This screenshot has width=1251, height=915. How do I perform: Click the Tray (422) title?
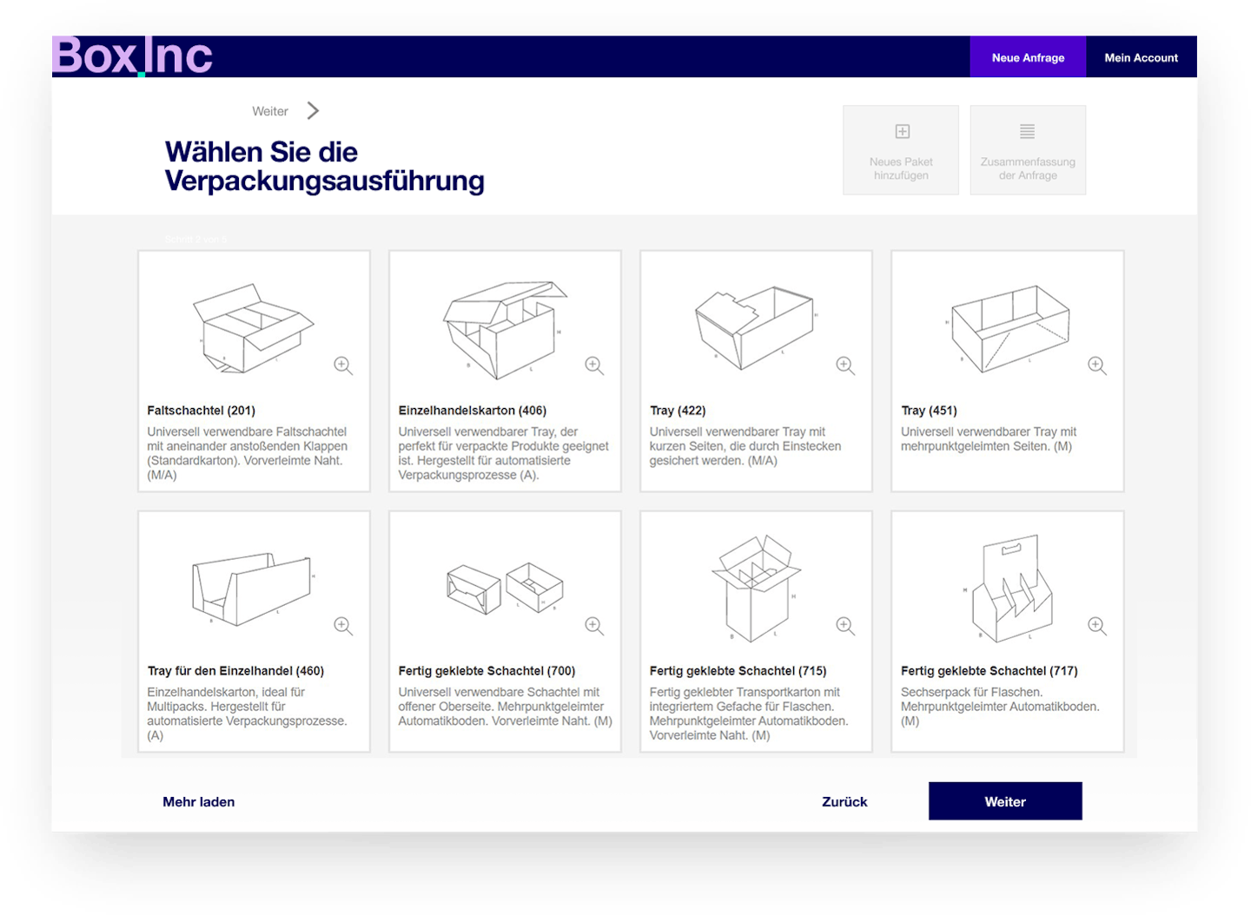[678, 411]
